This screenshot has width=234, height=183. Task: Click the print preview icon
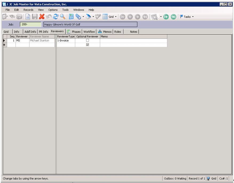(x=154, y=17)
